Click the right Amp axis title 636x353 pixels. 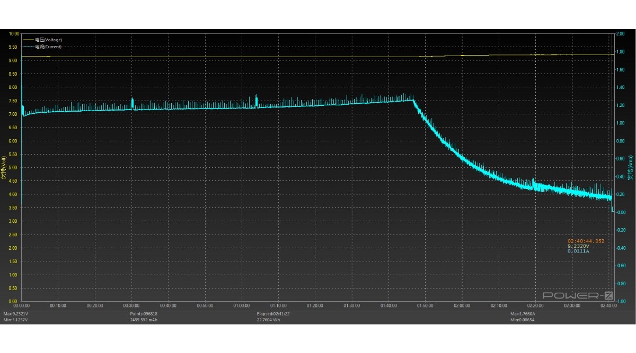pos(631,167)
